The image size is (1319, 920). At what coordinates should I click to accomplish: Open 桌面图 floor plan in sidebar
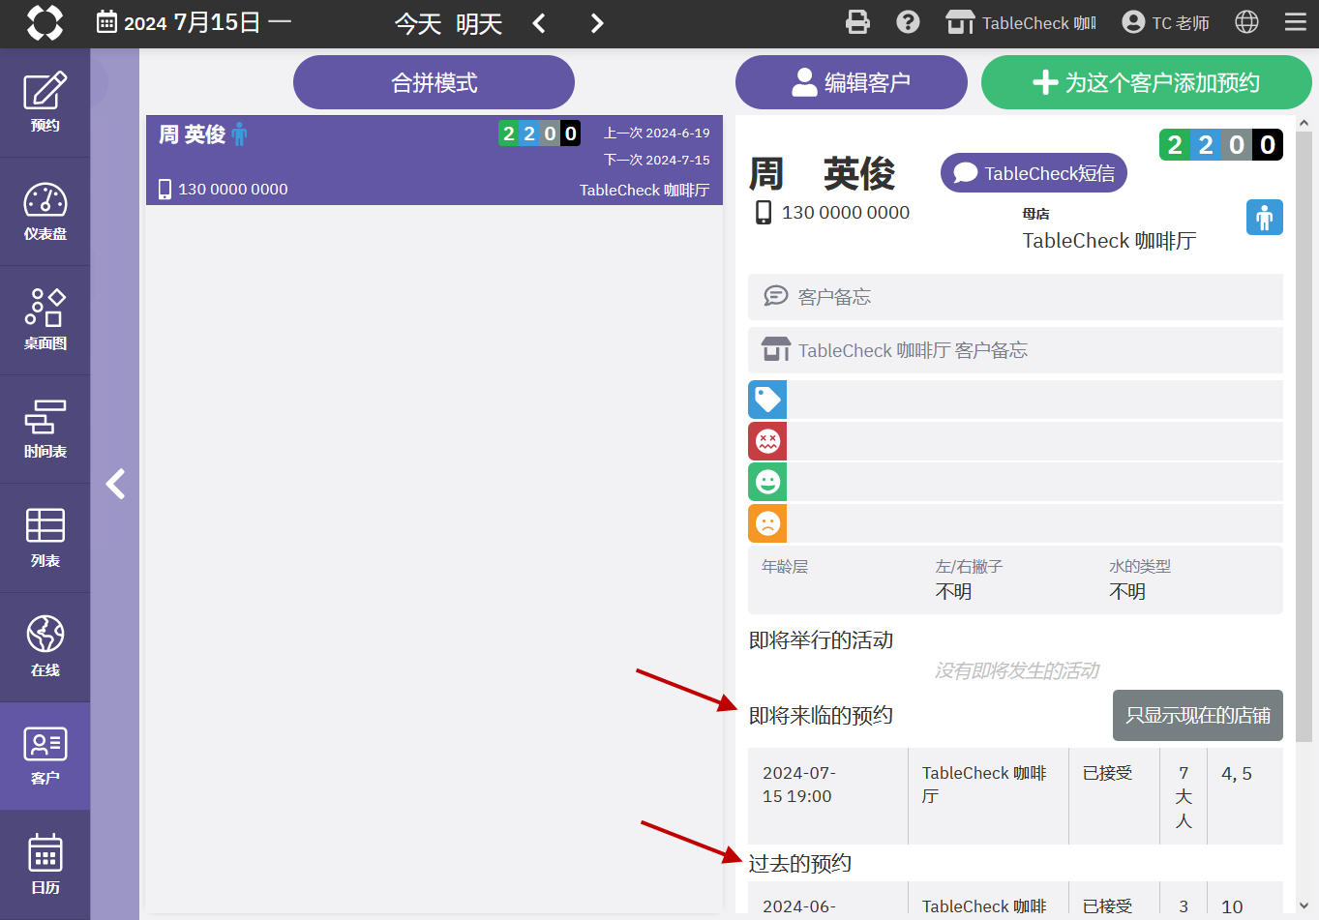tap(45, 320)
